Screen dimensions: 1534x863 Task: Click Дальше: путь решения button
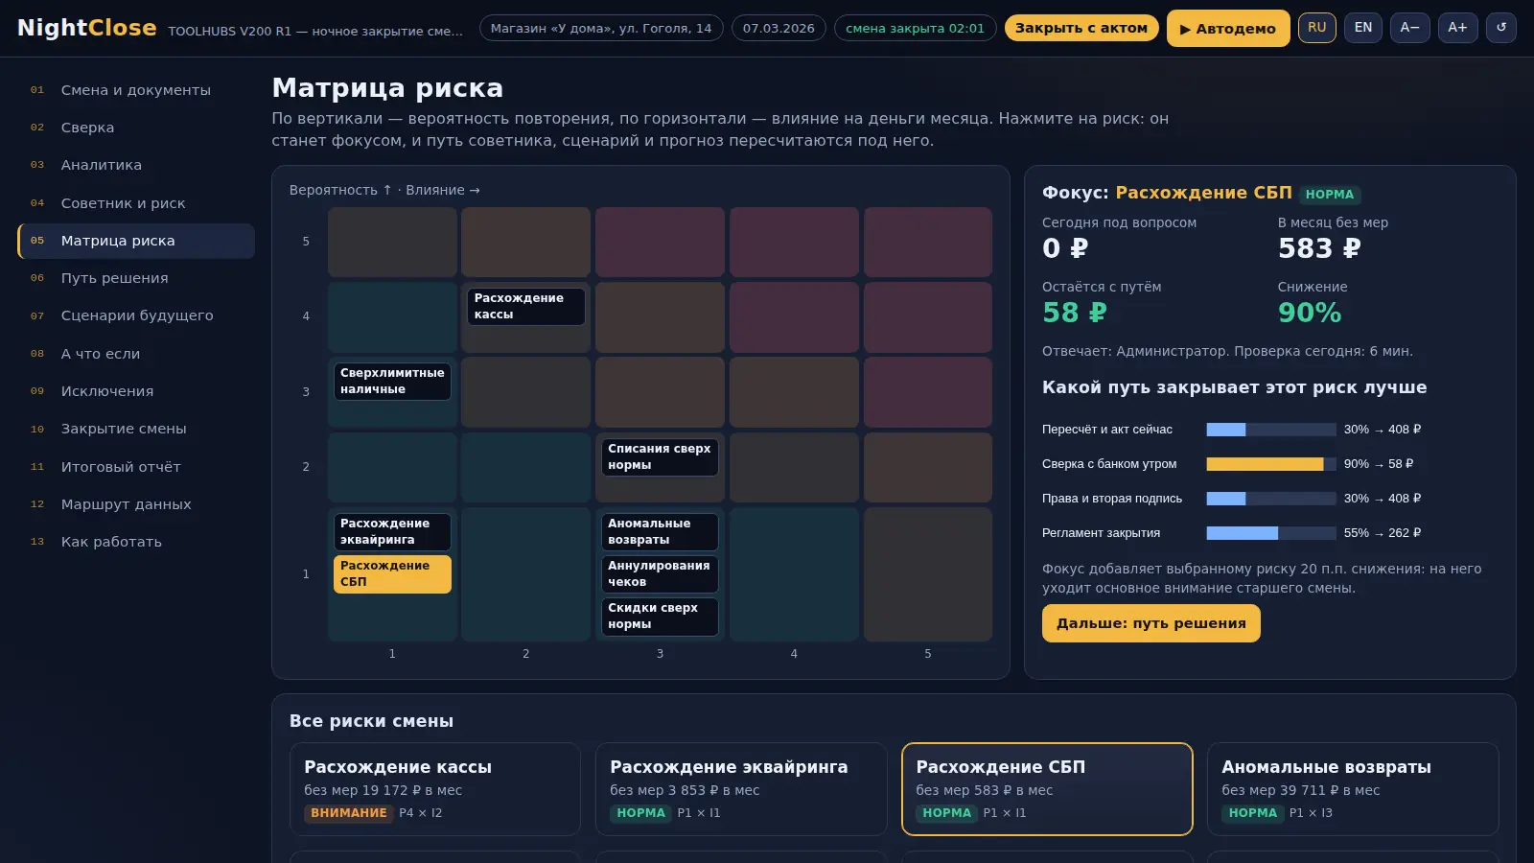pyautogui.click(x=1151, y=623)
